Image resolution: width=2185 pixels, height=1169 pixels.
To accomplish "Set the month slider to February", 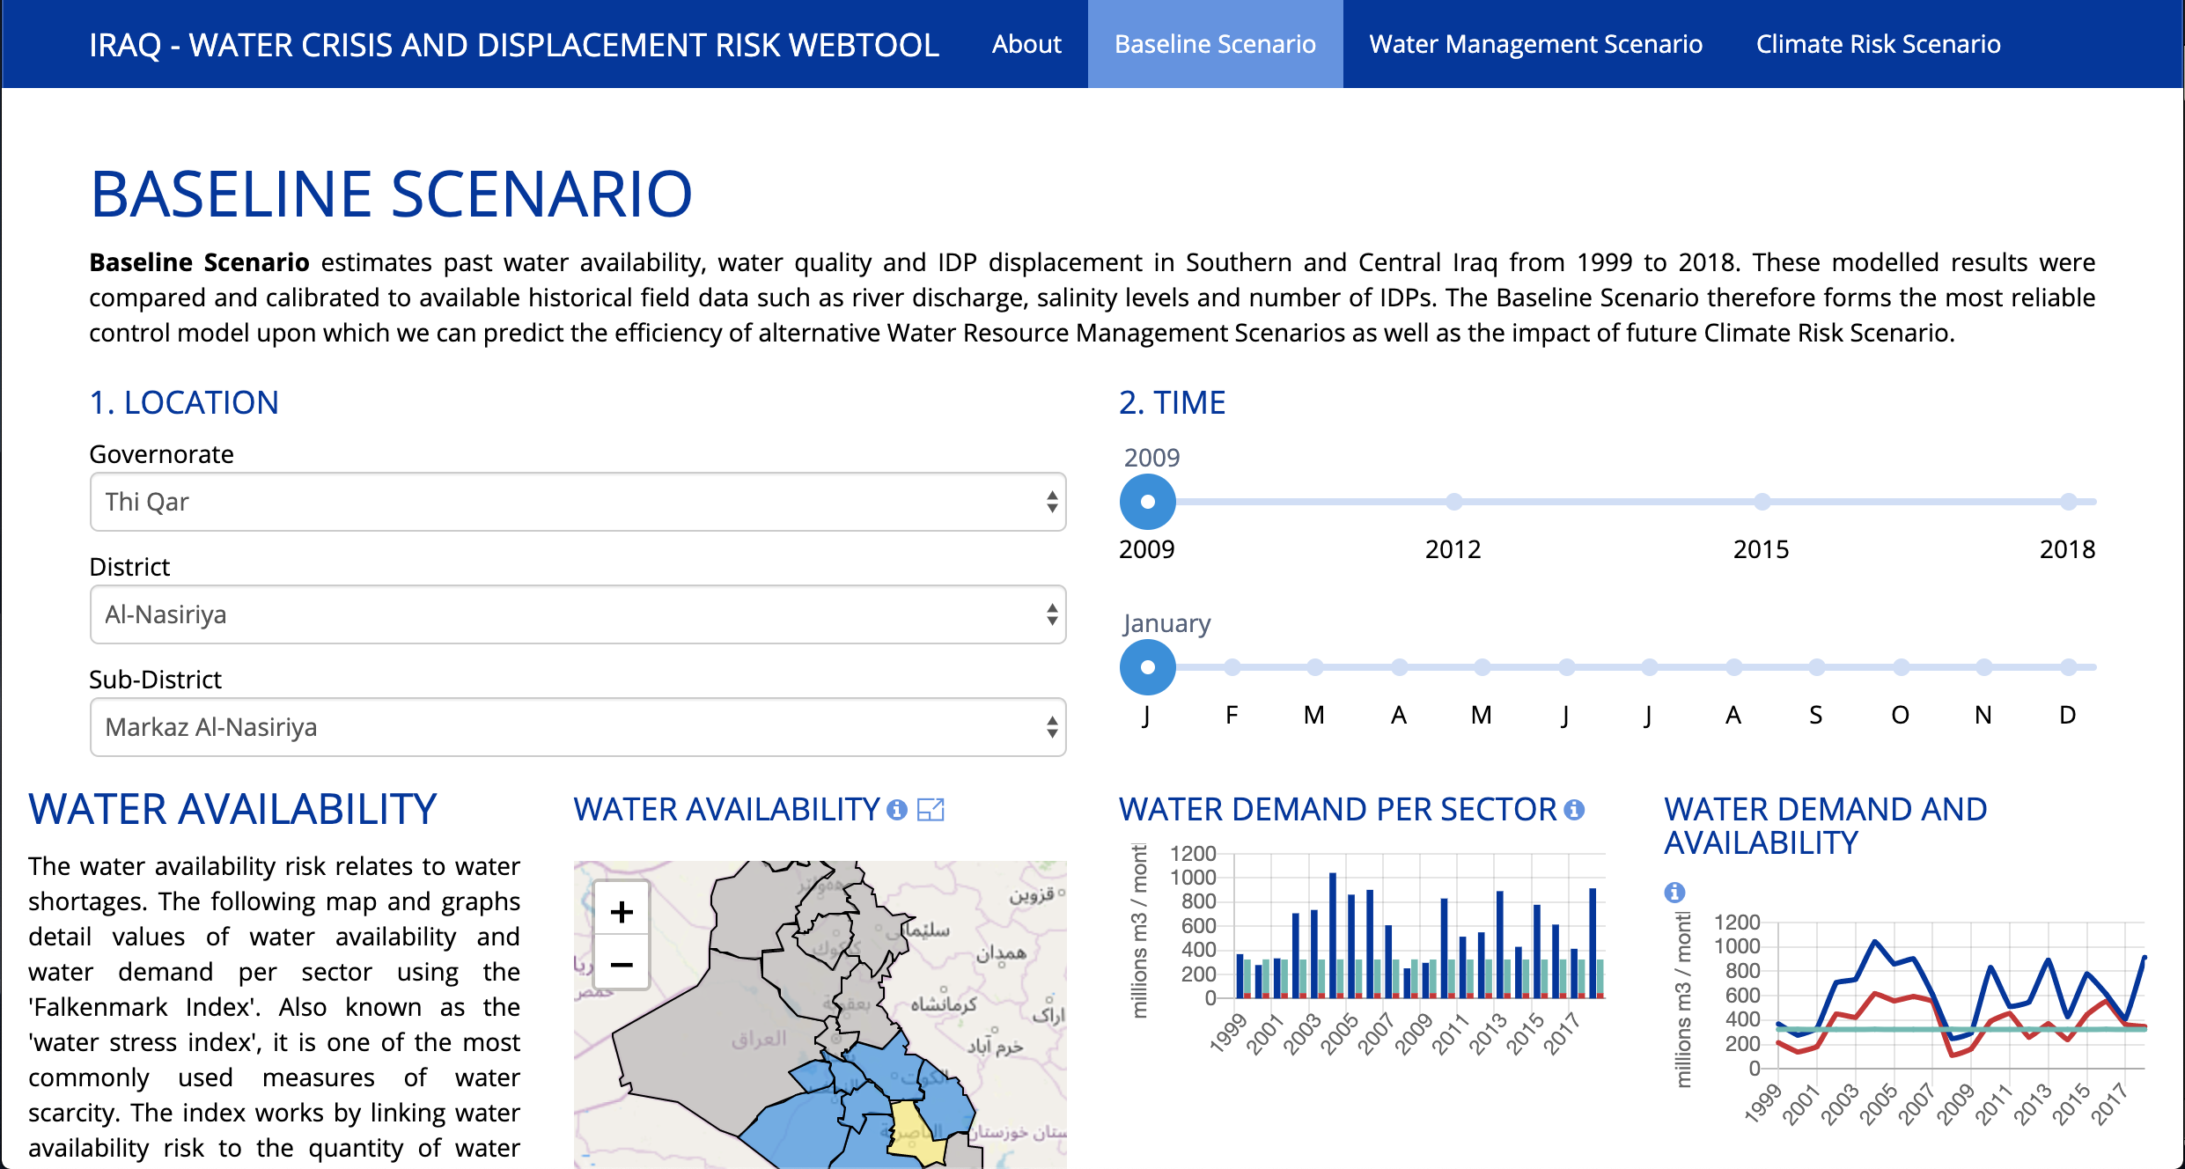I will 1232,667.
